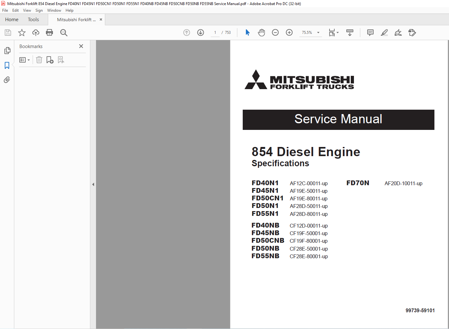Open the find text magnifier tool
This screenshot has height=329, width=449.
pyautogui.click(x=64, y=33)
